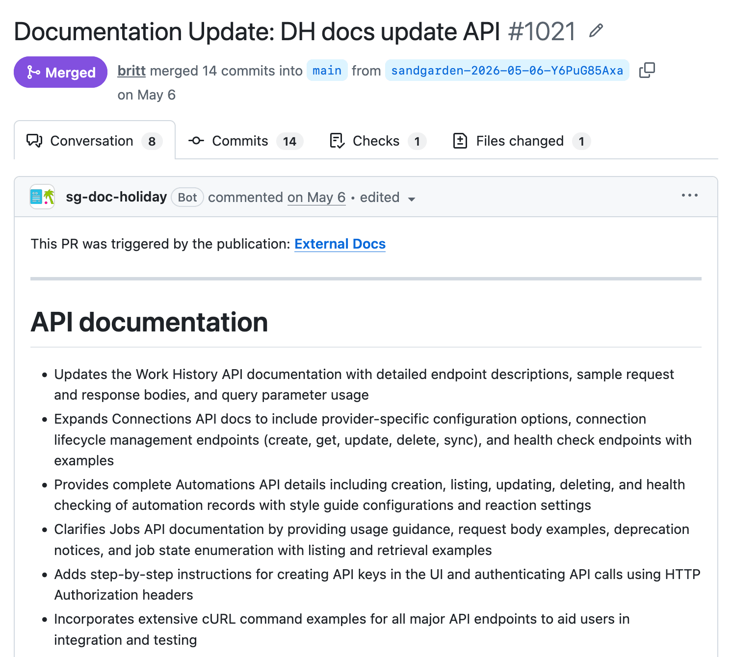
Task: Click the API documentation heading
Action: (x=149, y=322)
